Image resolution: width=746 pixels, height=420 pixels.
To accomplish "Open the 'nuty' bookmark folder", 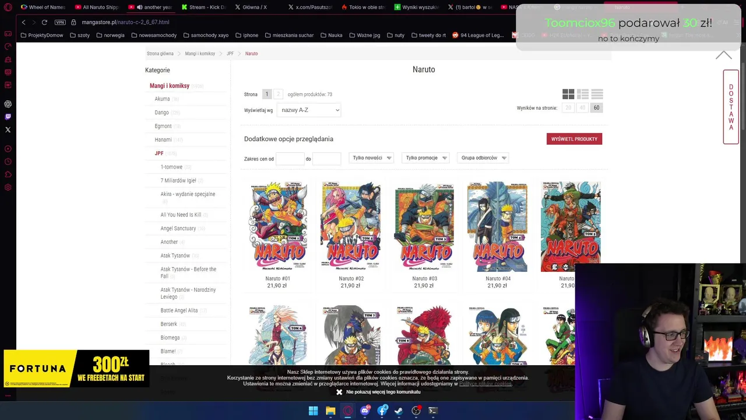I will point(395,35).
